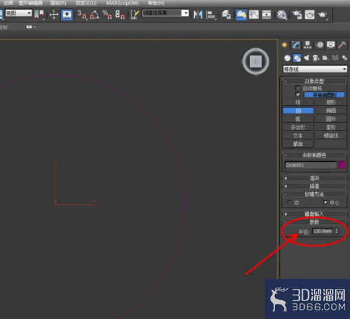Collapse the 创建方法 rollout
350x319 pixels.
point(314,194)
